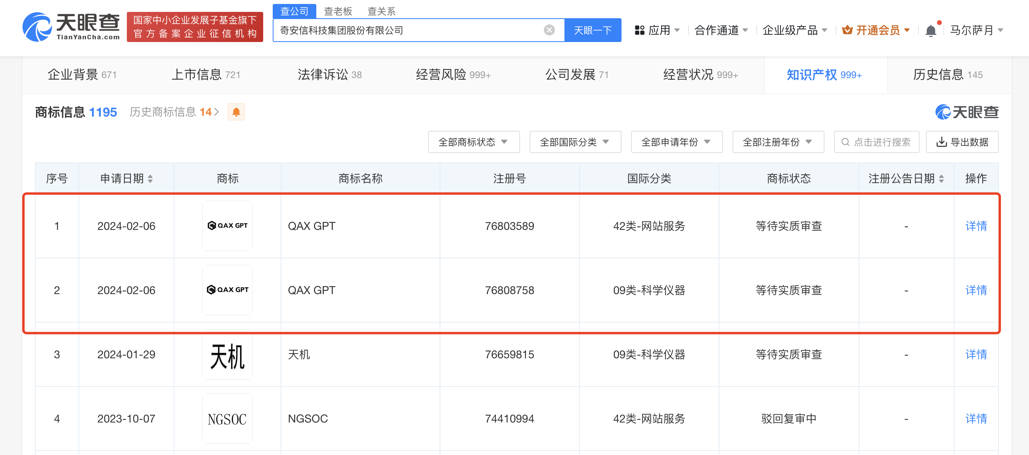The image size is (1029, 455).
Task: Sort by 申请日期 column arrows
Action: [x=150, y=179]
